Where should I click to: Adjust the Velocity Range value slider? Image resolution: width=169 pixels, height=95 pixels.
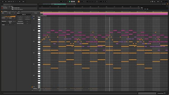tap(27, 23)
